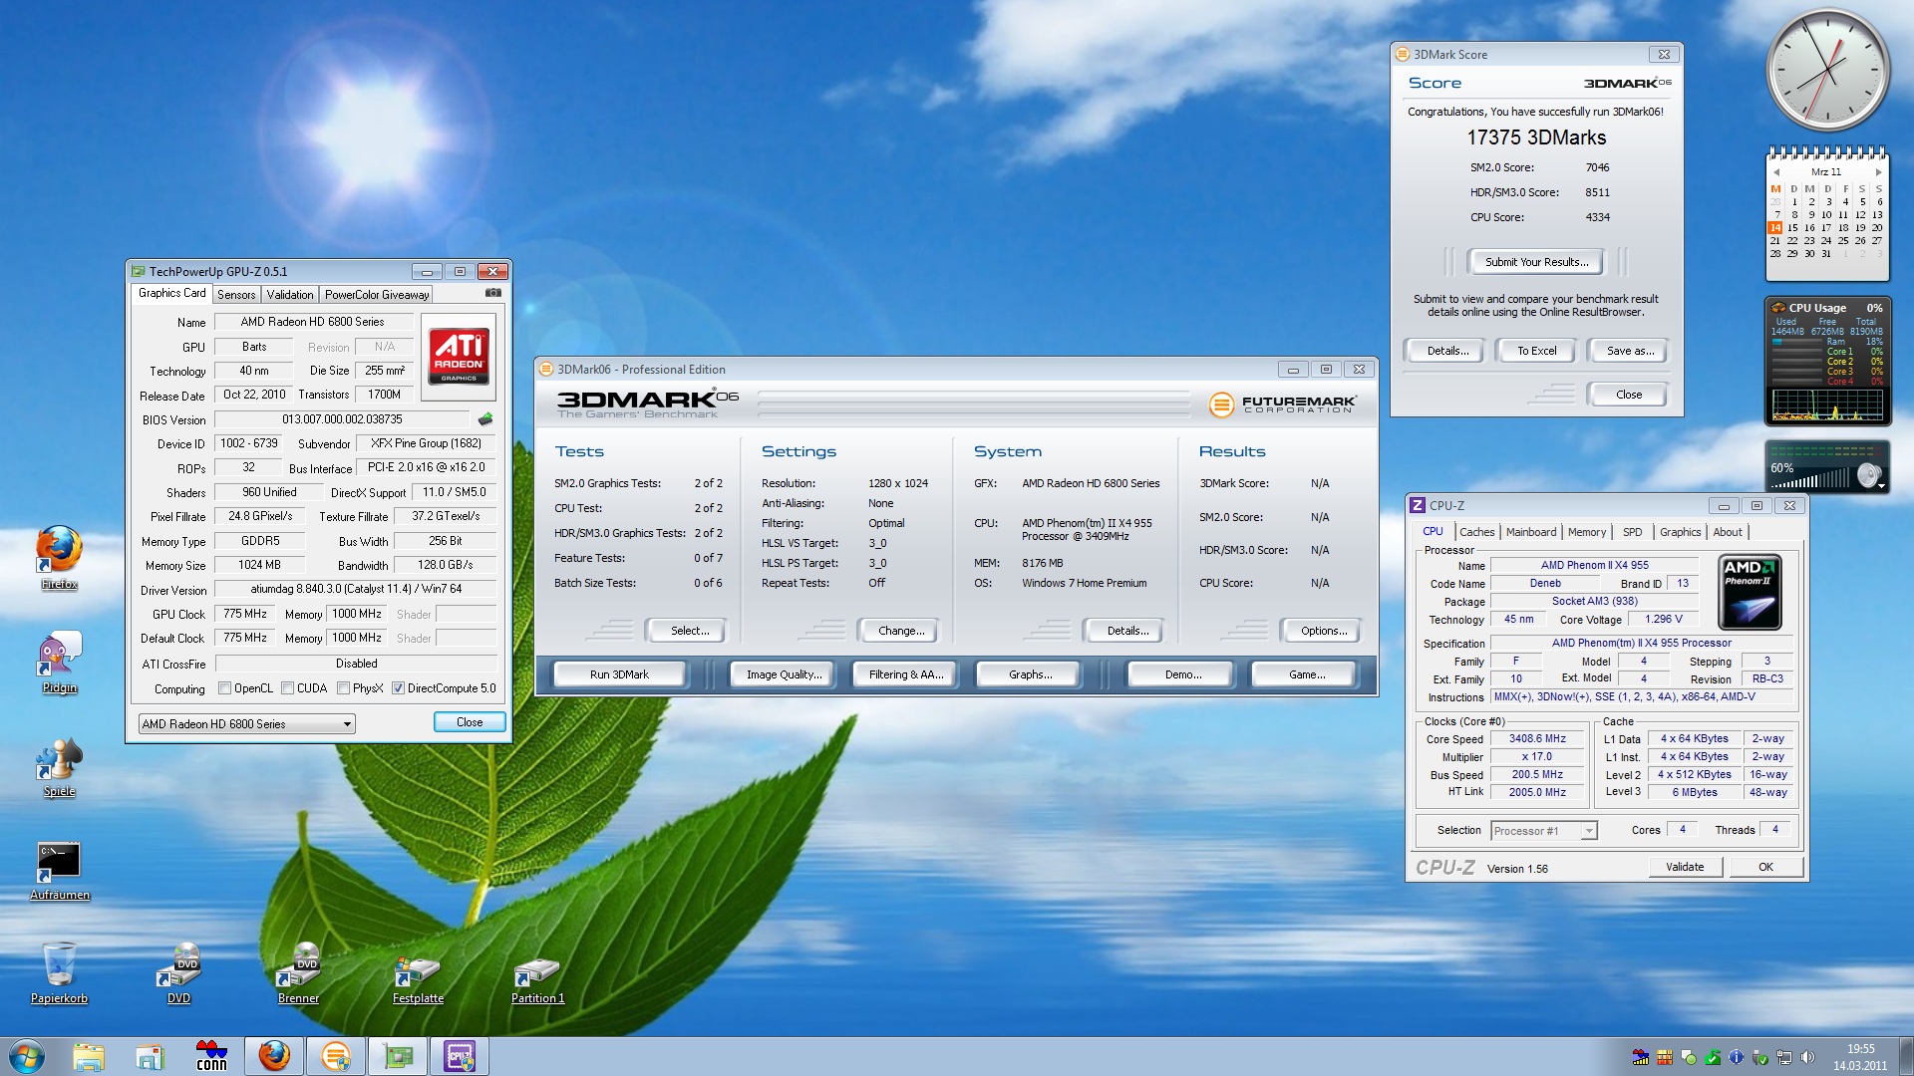
Task: Click the volume speaker tray icon
Action: (x=1808, y=1057)
